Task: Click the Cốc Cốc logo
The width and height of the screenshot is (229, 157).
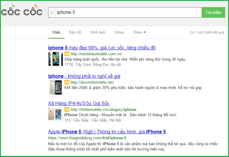Action: pyautogui.click(x=22, y=12)
